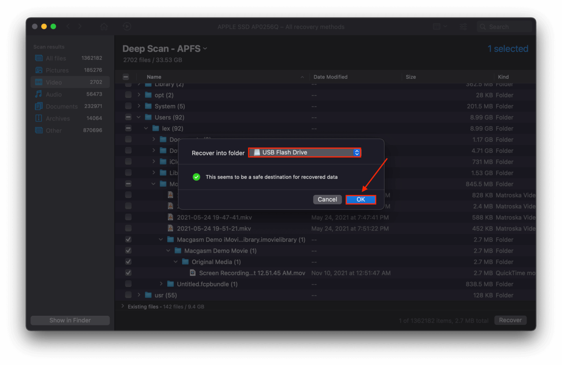This screenshot has width=562, height=365.
Task: Click the Pictures category icon
Action: pos(39,70)
